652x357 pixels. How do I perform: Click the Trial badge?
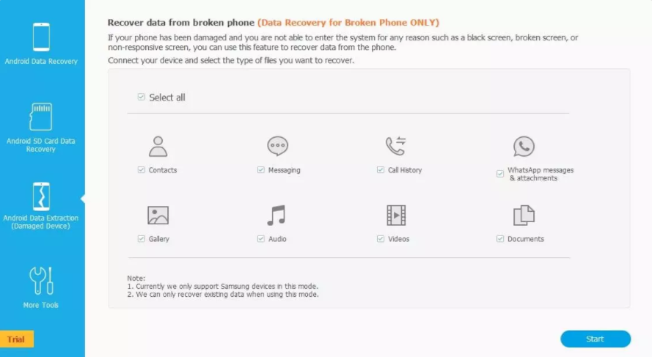tap(17, 339)
